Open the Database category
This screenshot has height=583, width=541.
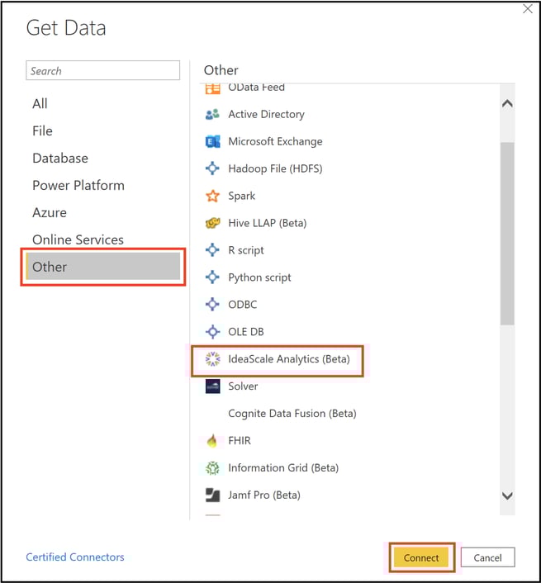pos(103,158)
